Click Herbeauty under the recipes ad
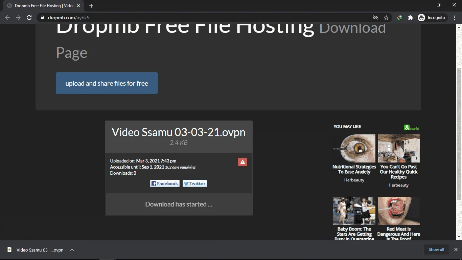The image size is (462, 260). pos(398,185)
